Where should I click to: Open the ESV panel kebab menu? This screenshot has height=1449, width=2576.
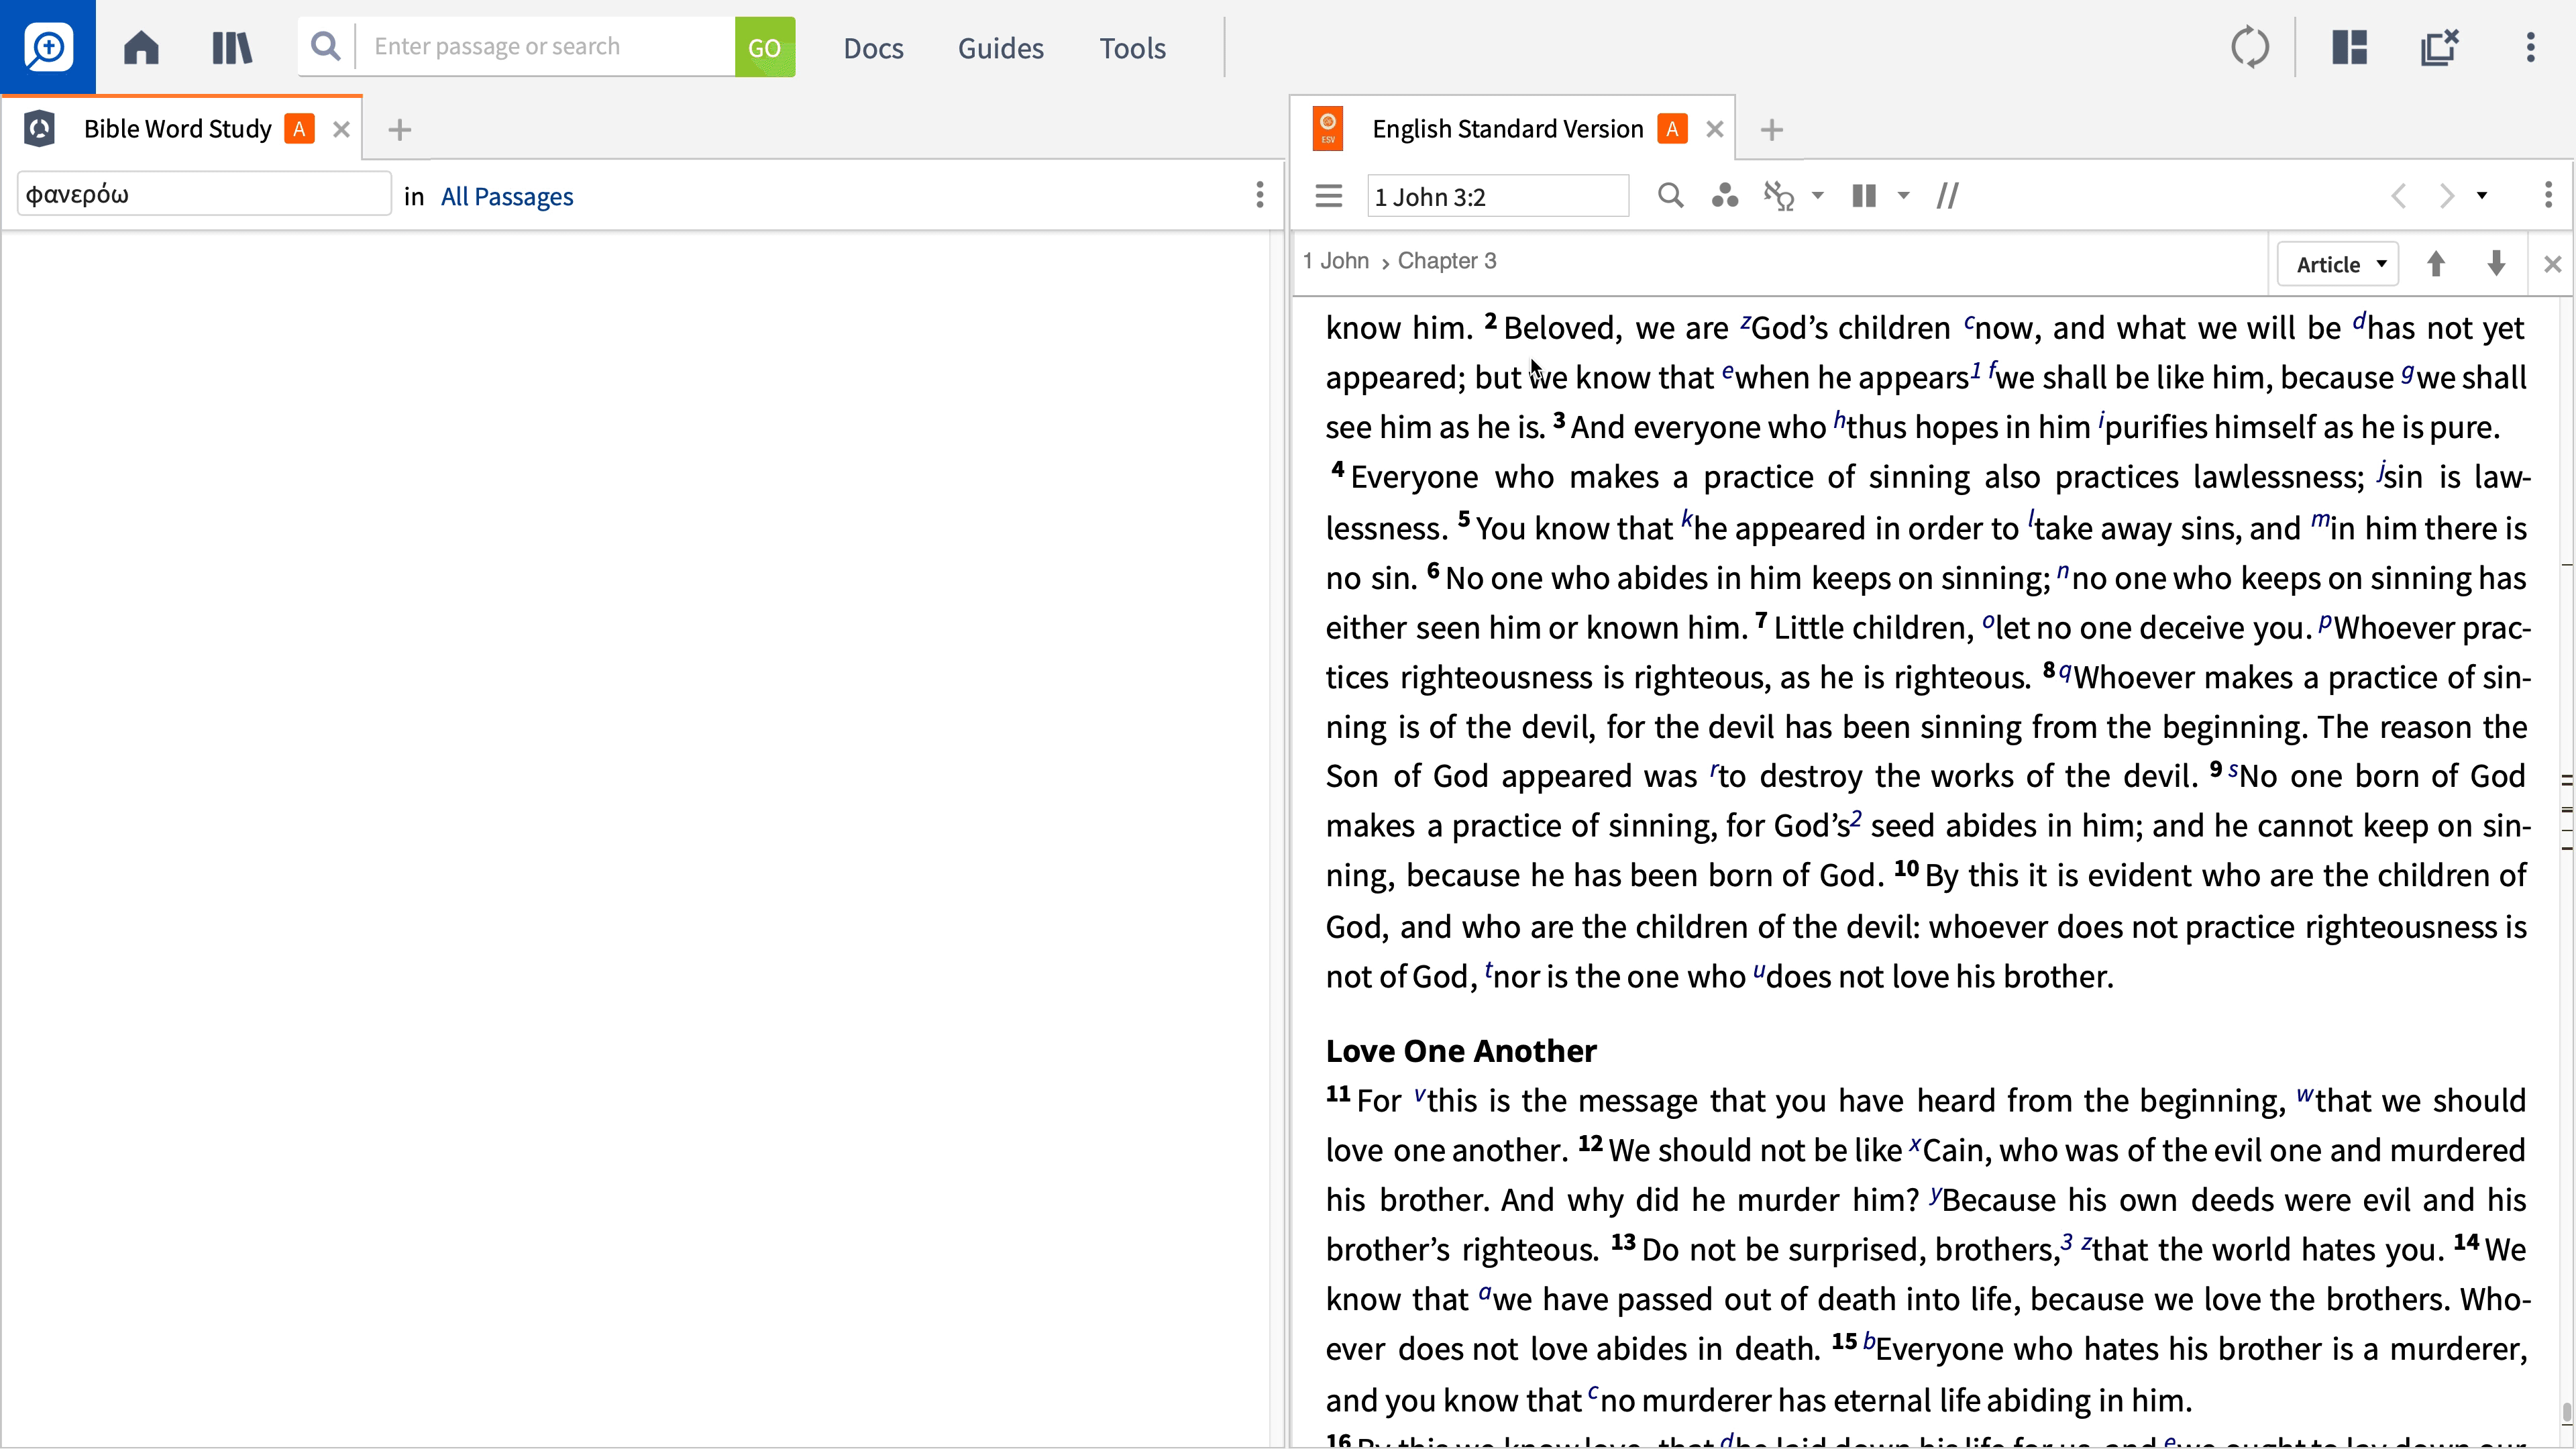2547,195
